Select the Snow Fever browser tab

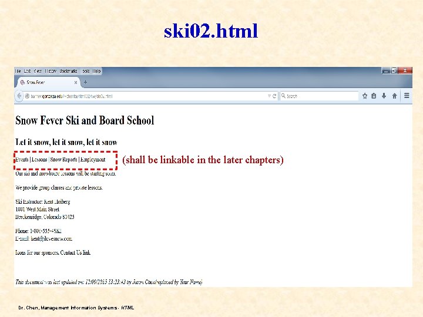pyautogui.click(x=49, y=83)
